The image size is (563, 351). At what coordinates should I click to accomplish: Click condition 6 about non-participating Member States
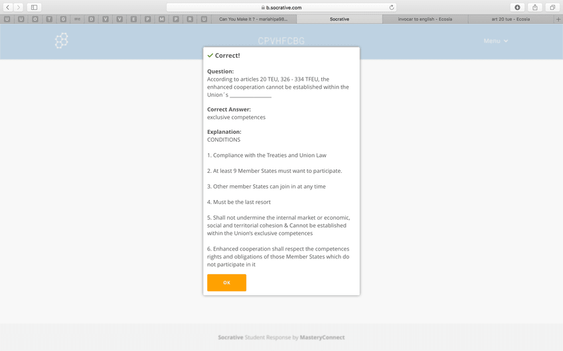[278, 256]
